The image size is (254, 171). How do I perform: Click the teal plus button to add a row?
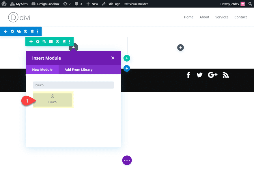pyautogui.click(x=127, y=58)
